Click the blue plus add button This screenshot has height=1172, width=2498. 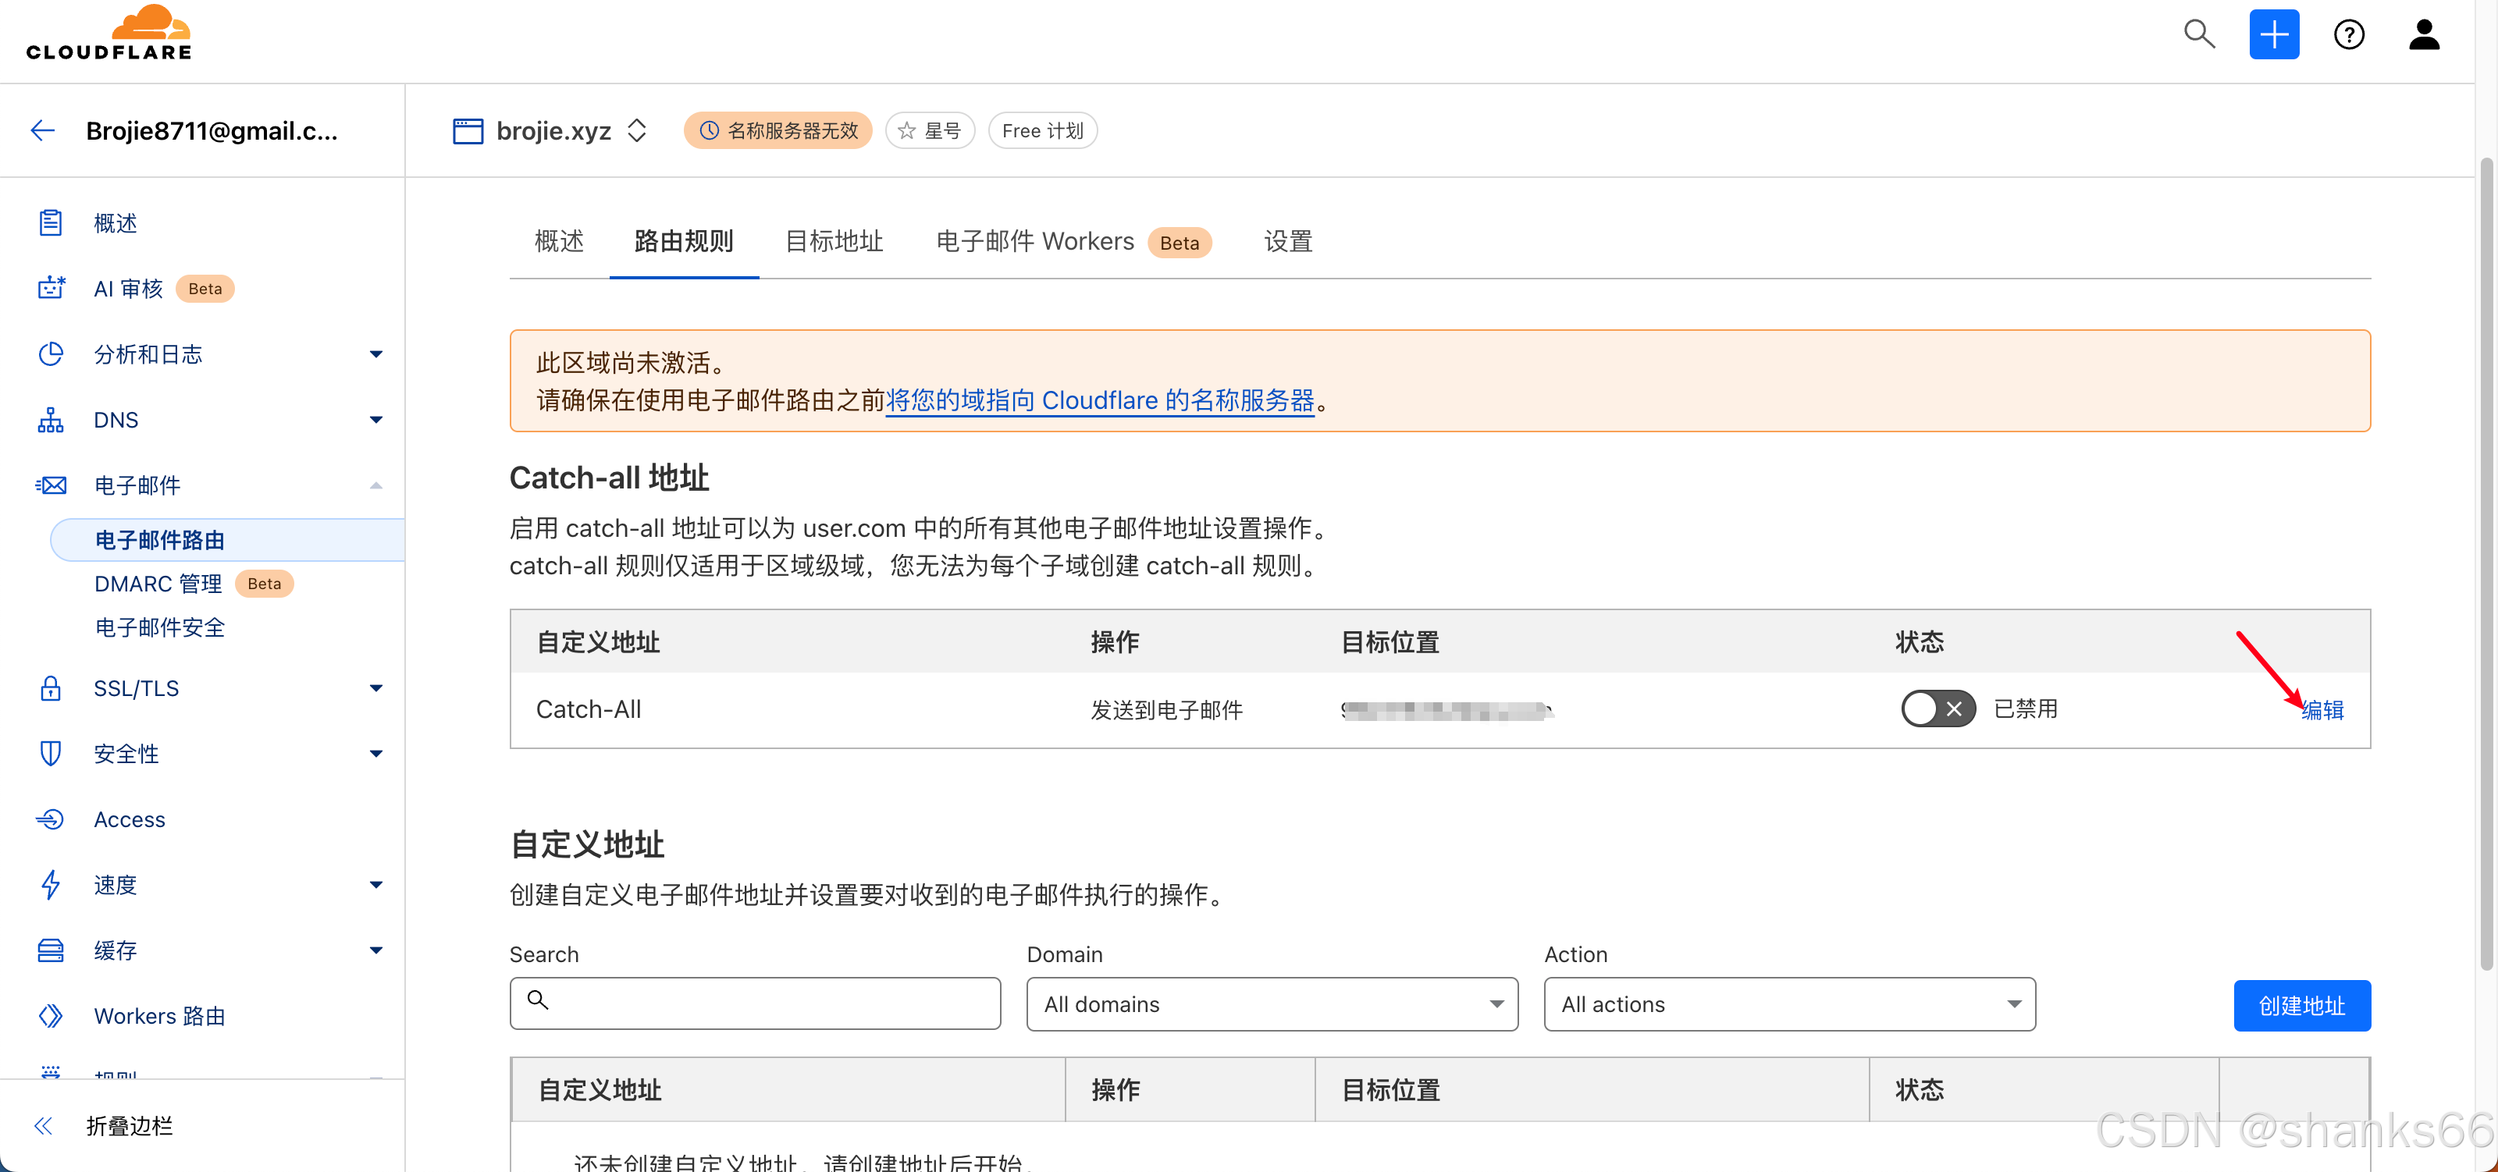[2273, 35]
